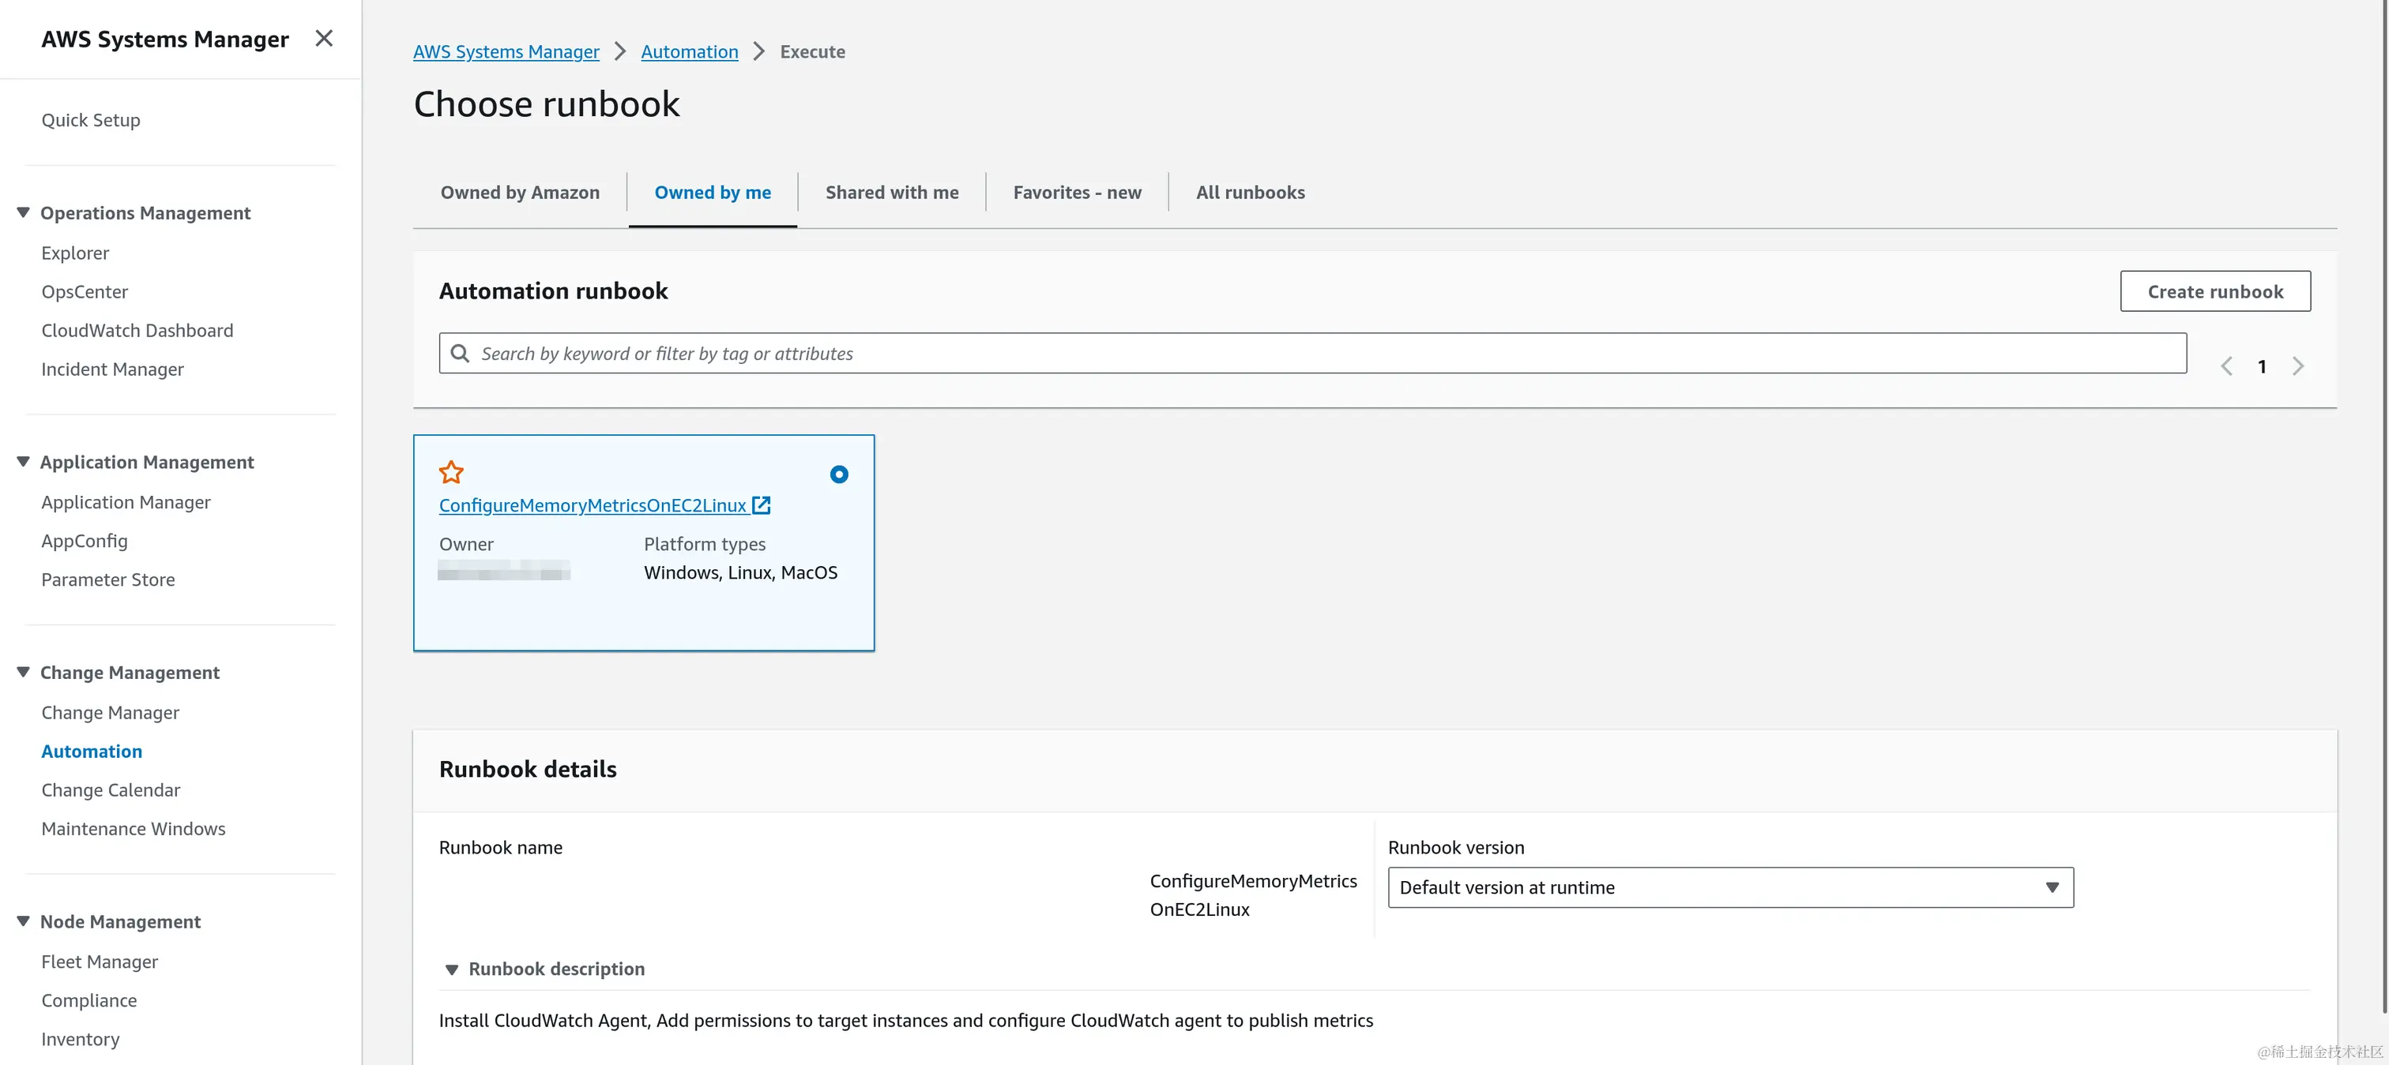Collapse Operations Management section
This screenshot has height=1065, width=2389.
tap(23, 212)
